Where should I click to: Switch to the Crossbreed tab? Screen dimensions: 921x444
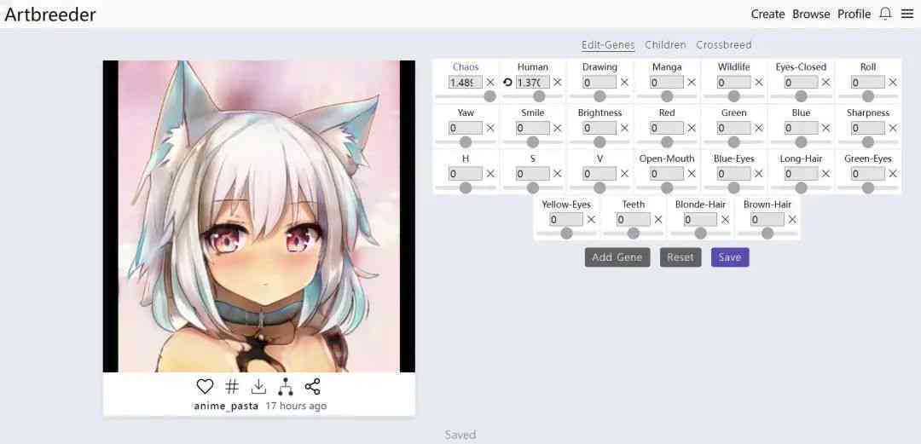click(724, 44)
